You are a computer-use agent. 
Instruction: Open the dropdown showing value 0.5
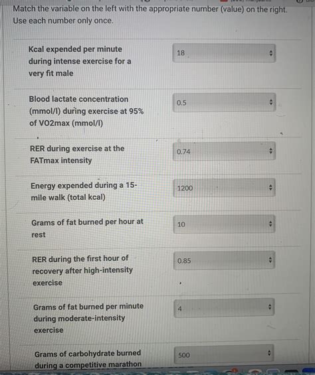[x=224, y=102]
